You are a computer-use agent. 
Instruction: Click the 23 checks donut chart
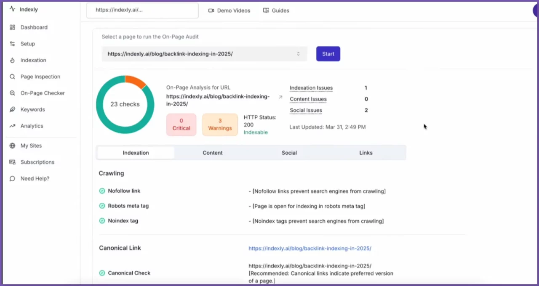click(125, 104)
